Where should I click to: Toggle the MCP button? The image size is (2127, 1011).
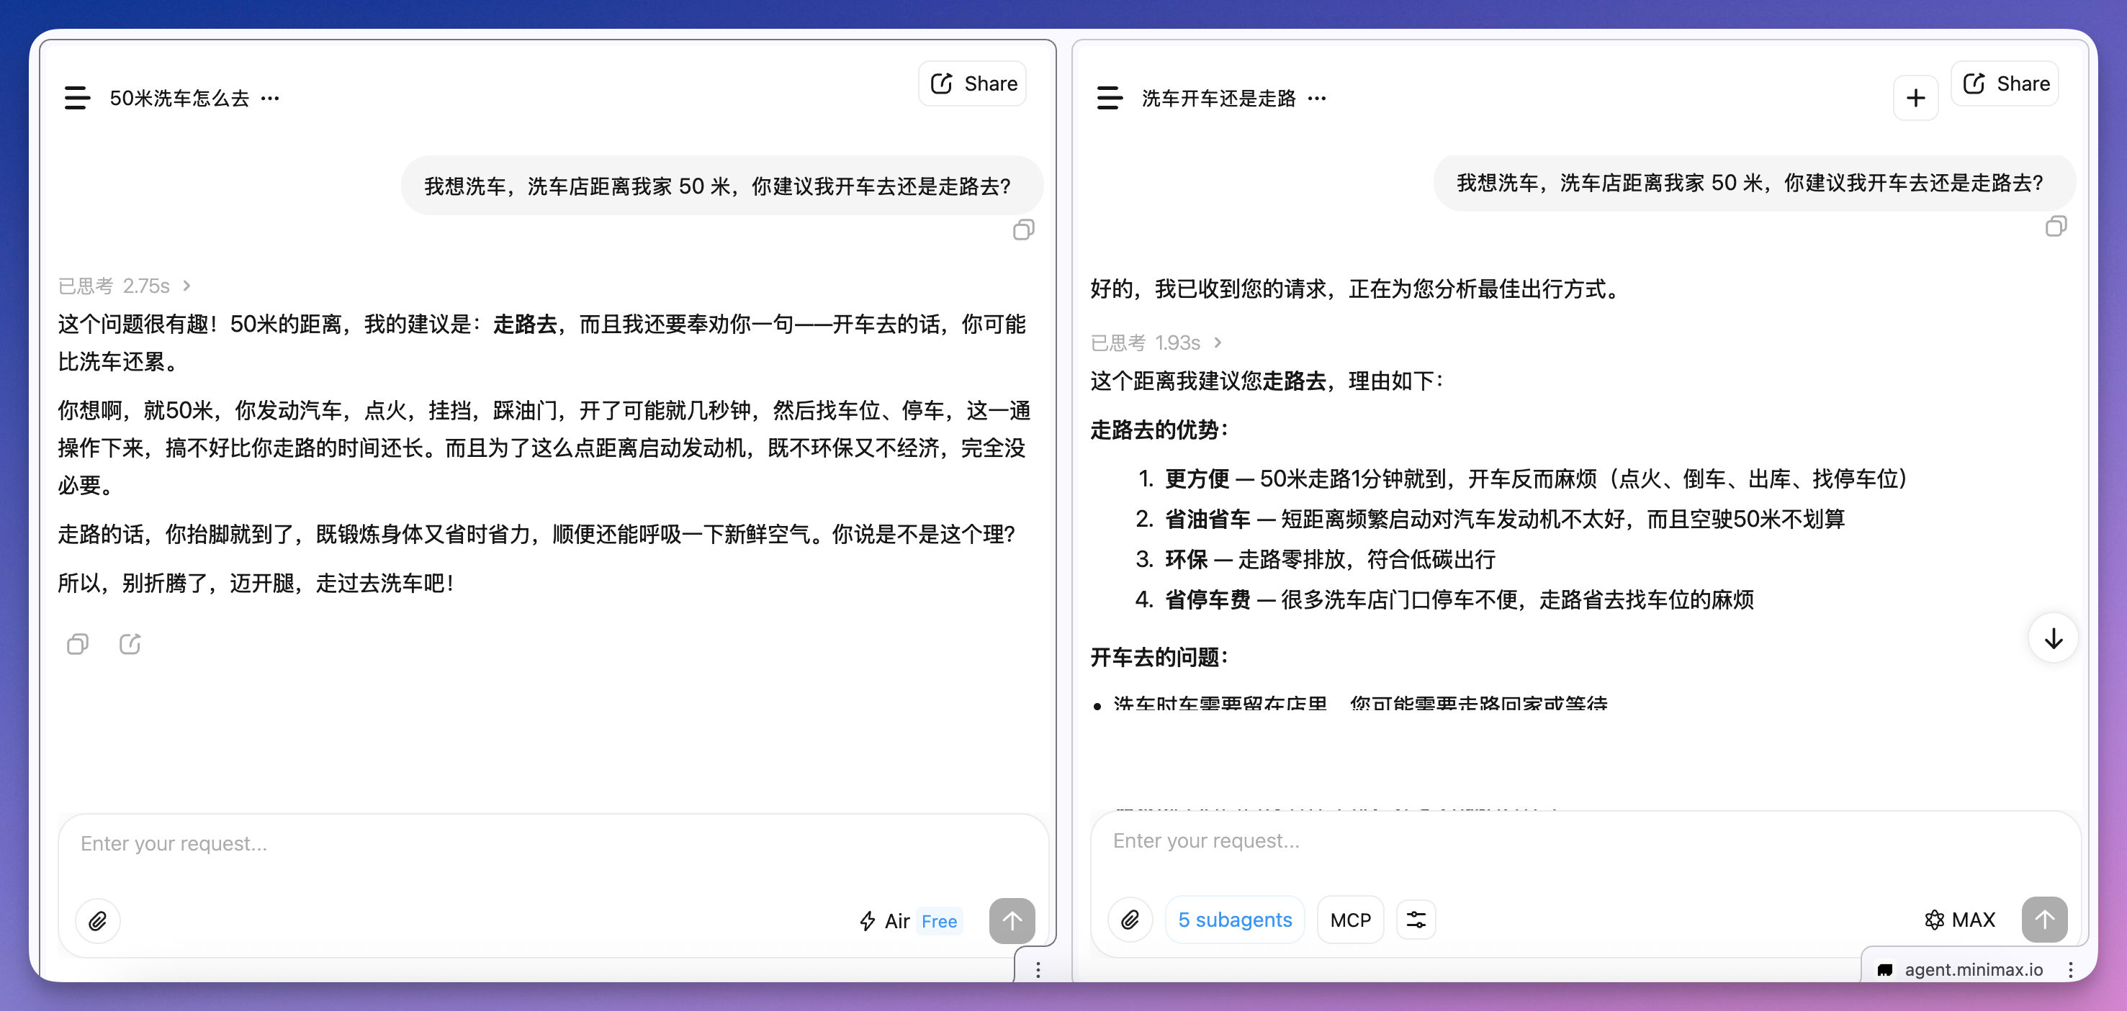(x=1350, y=919)
